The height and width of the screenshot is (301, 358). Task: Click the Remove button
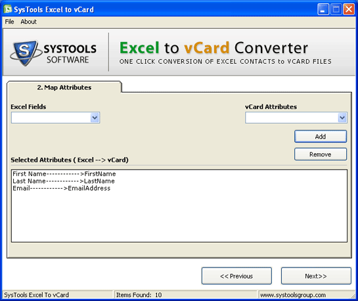(x=321, y=154)
